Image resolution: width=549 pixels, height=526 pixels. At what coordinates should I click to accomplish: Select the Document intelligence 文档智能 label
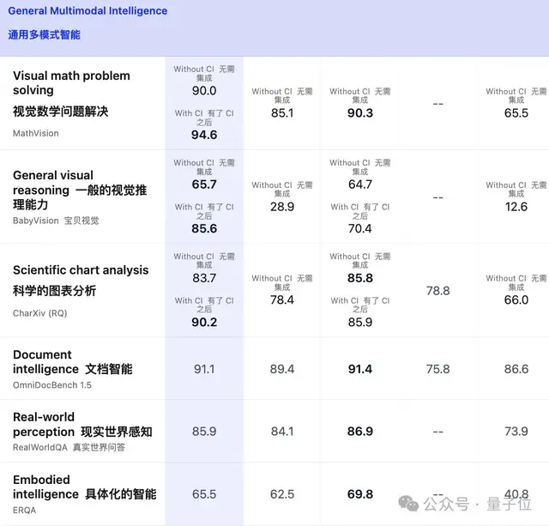click(73, 362)
